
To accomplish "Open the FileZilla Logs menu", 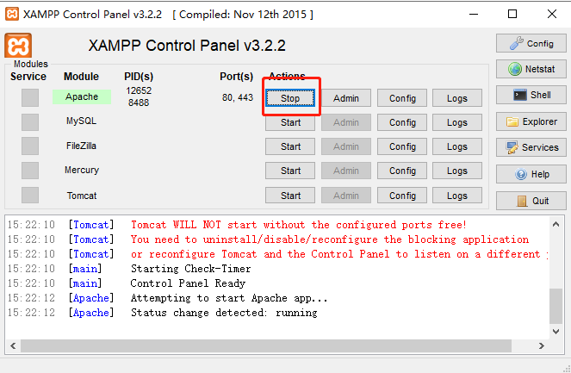I will (x=457, y=146).
